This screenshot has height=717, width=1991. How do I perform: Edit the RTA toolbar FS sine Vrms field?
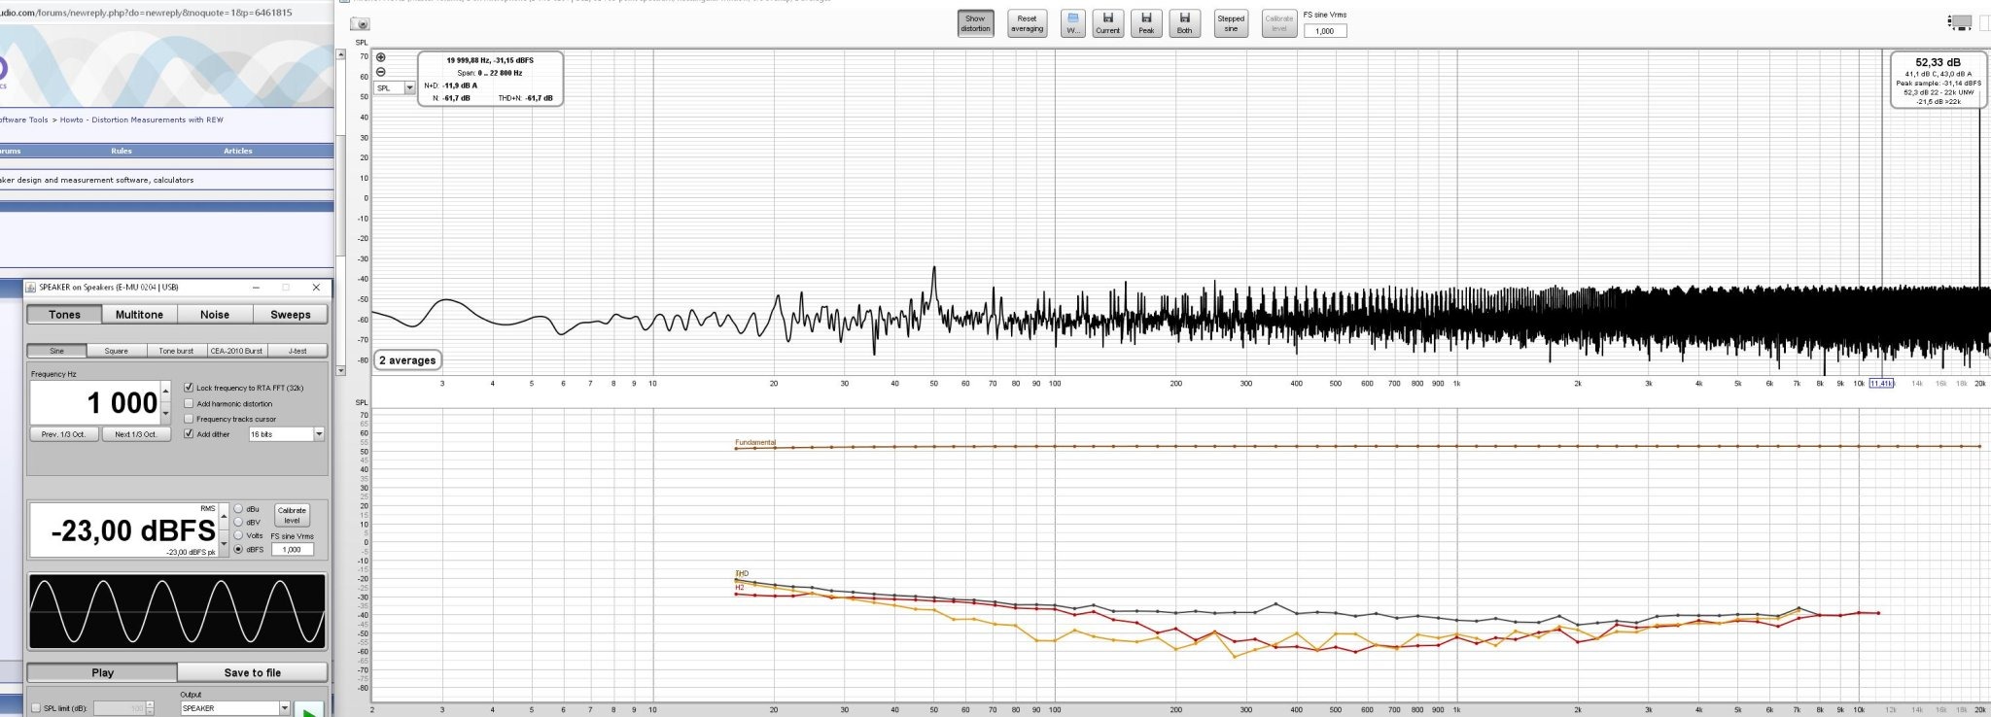1325,31
